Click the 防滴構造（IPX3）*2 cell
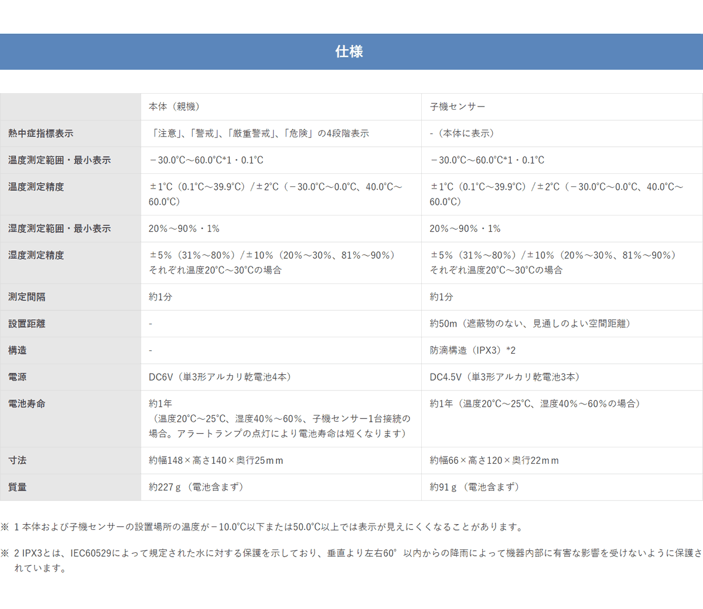The image size is (703, 609). pos(562,350)
